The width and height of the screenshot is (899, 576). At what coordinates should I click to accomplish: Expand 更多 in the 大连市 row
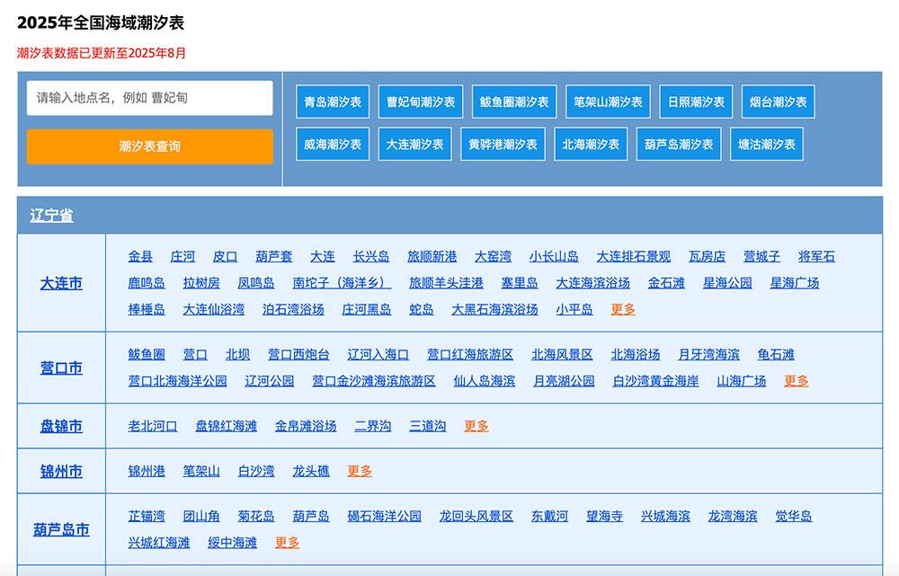(623, 309)
